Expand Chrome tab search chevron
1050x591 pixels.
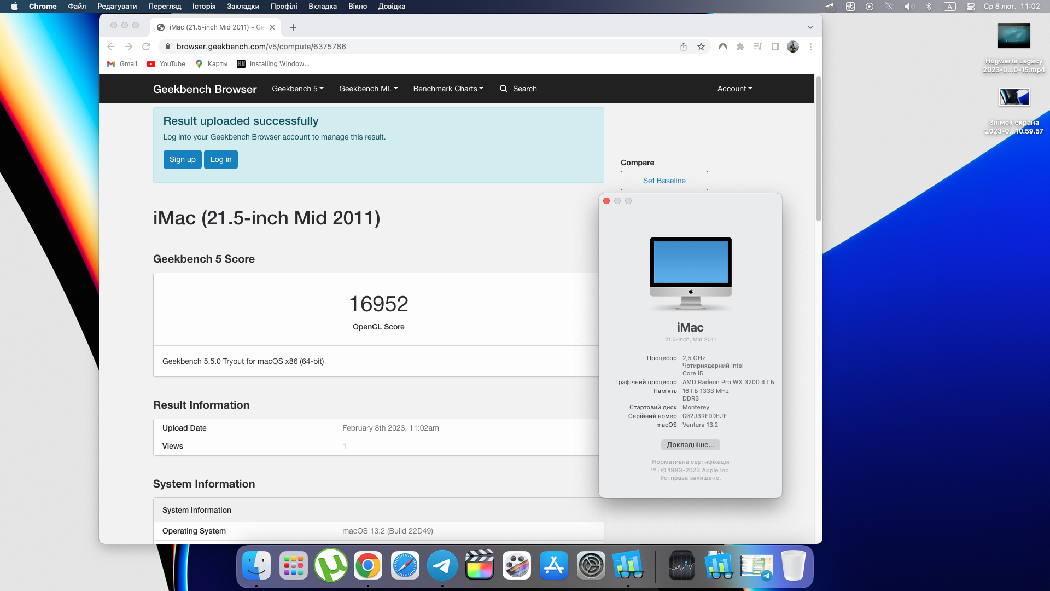pos(810,27)
